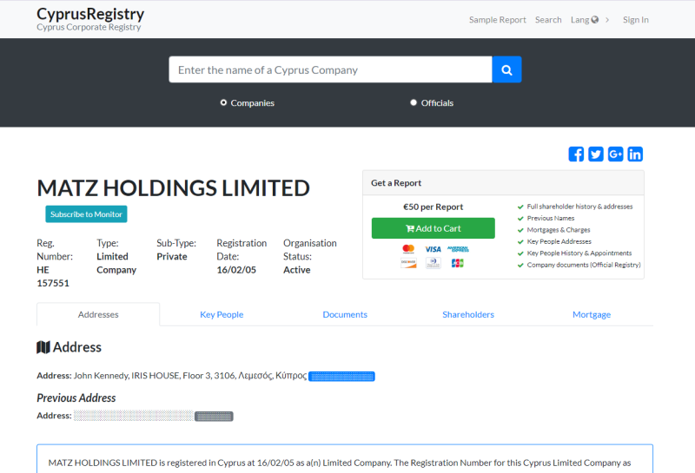Open the Lang language dropdown
This screenshot has height=473, width=695.
pyautogui.click(x=585, y=20)
